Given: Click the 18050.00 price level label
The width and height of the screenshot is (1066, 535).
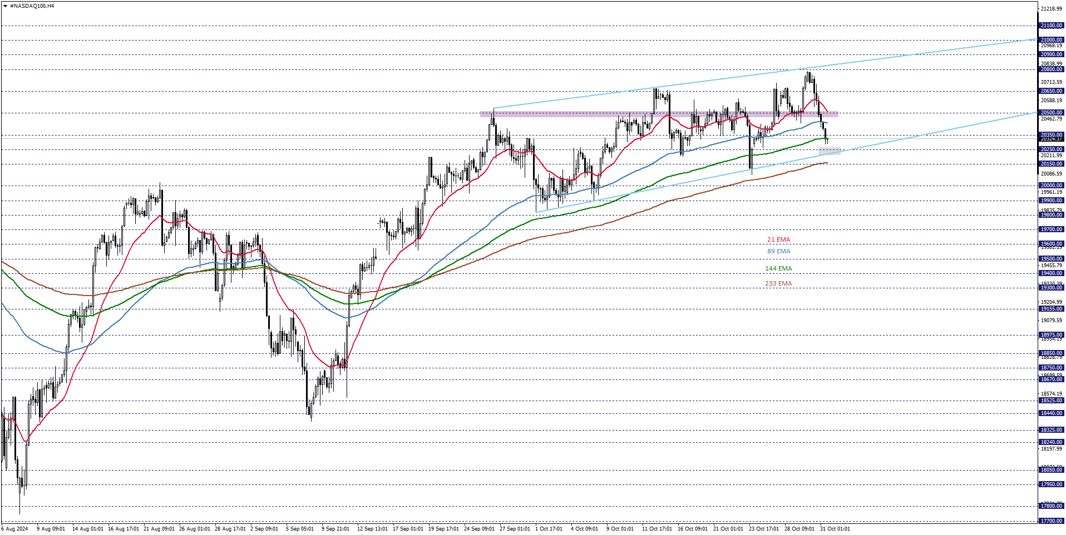Looking at the screenshot, I should (1052, 470).
